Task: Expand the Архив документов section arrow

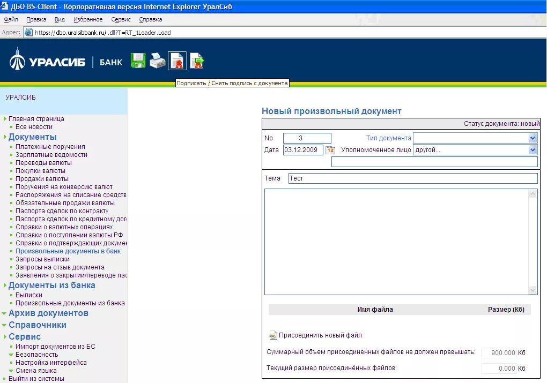Action: click(4, 314)
